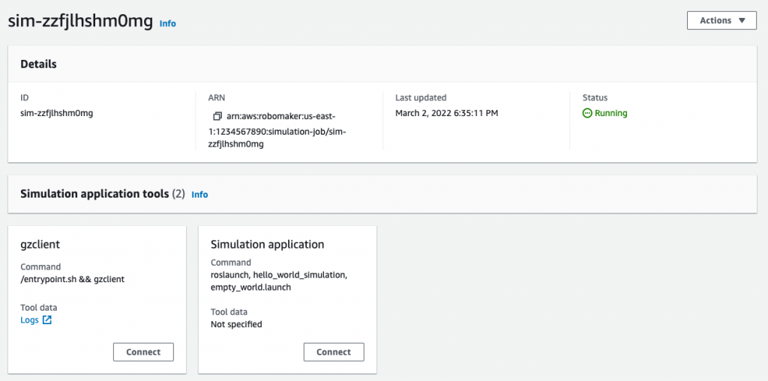Open the gzclient Logs link
Image resolution: width=768 pixels, height=381 pixels.
tap(29, 320)
